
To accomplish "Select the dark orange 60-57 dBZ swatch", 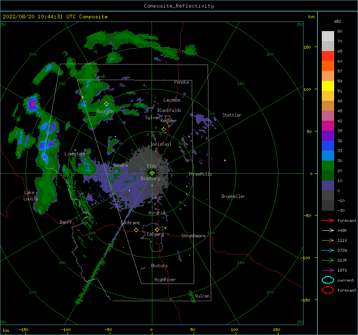I will (x=328, y=66).
